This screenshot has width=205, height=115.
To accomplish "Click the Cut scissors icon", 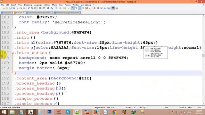I will 29,8.
